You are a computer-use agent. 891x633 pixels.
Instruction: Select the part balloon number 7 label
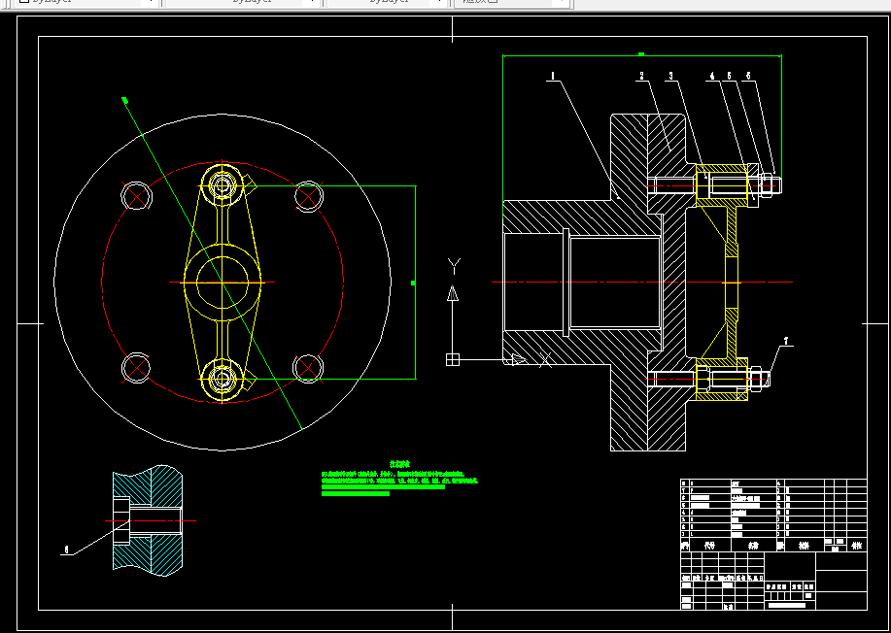786,341
